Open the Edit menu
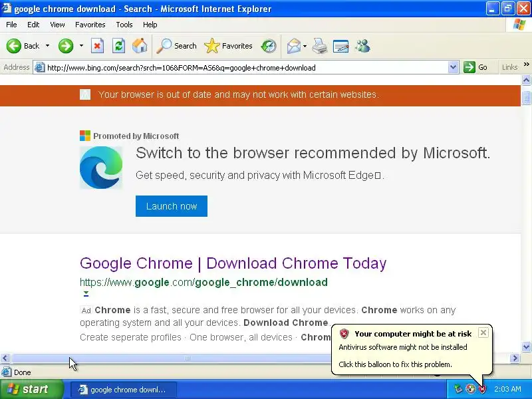Viewport: 532px width, 399px height. pyautogui.click(x=33, y=25)
